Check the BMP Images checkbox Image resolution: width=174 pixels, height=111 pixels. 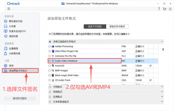pos(50,70)
